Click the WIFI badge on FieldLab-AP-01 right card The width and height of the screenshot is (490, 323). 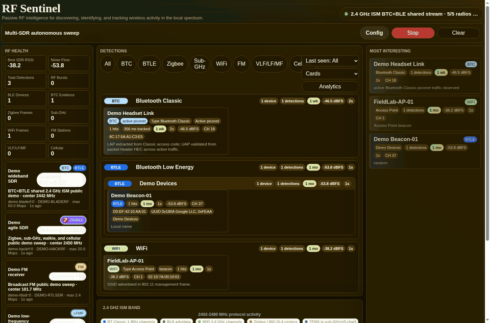471,102
